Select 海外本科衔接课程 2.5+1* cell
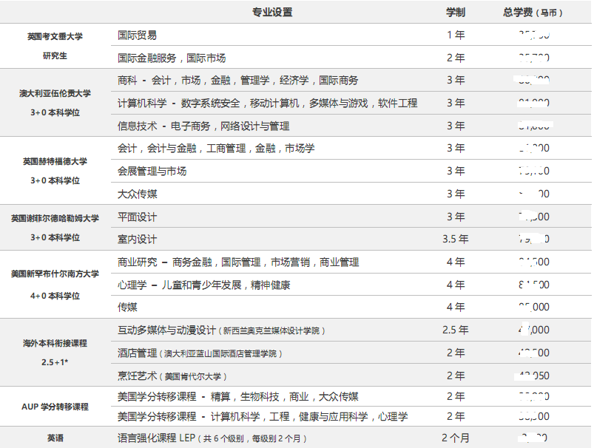594x448 pixels. click(x=55, y=353)
